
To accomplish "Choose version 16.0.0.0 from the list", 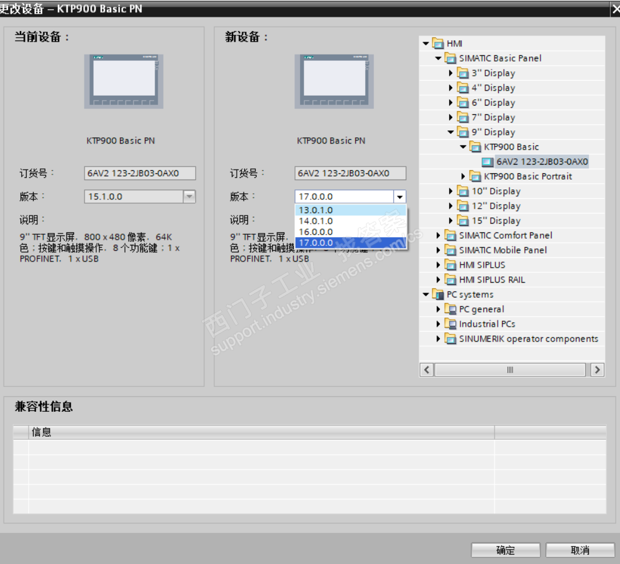I will (351, 232).
